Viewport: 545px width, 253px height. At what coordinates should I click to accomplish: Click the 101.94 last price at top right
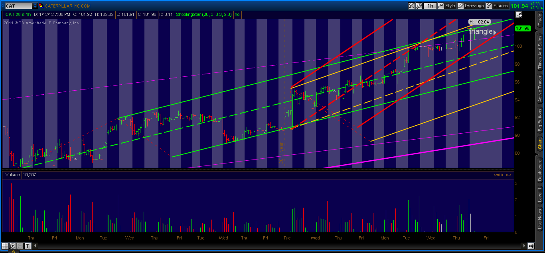(519, 6)
